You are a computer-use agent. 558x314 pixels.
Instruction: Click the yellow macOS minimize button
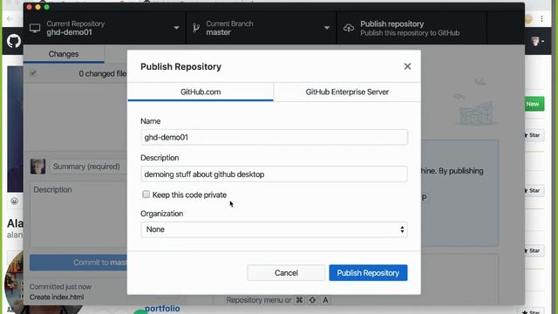(37, 7)
